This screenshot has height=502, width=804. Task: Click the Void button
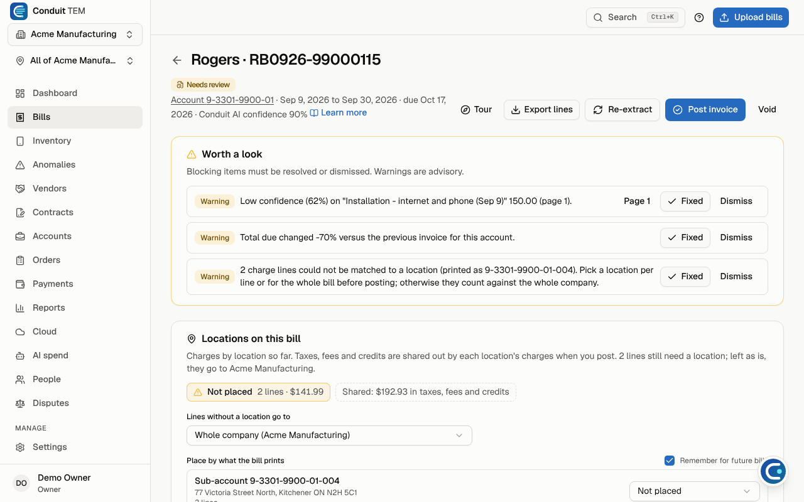pos(767,109)
